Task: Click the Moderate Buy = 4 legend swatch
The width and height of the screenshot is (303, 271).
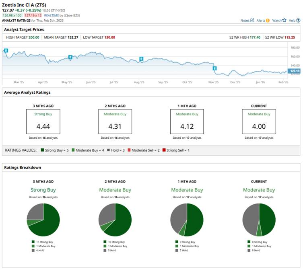Action: [73, 150]
